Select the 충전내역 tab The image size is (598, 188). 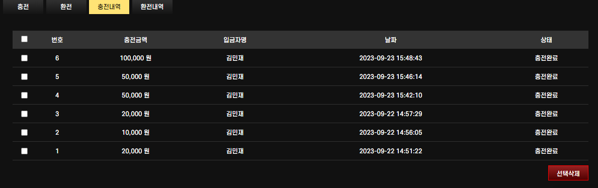tap(109, 7)
